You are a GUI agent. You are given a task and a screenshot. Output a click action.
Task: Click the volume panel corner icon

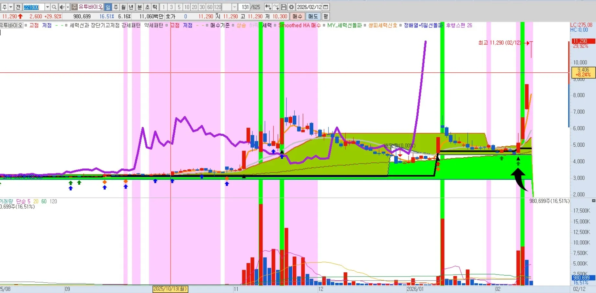pos(593,201)
